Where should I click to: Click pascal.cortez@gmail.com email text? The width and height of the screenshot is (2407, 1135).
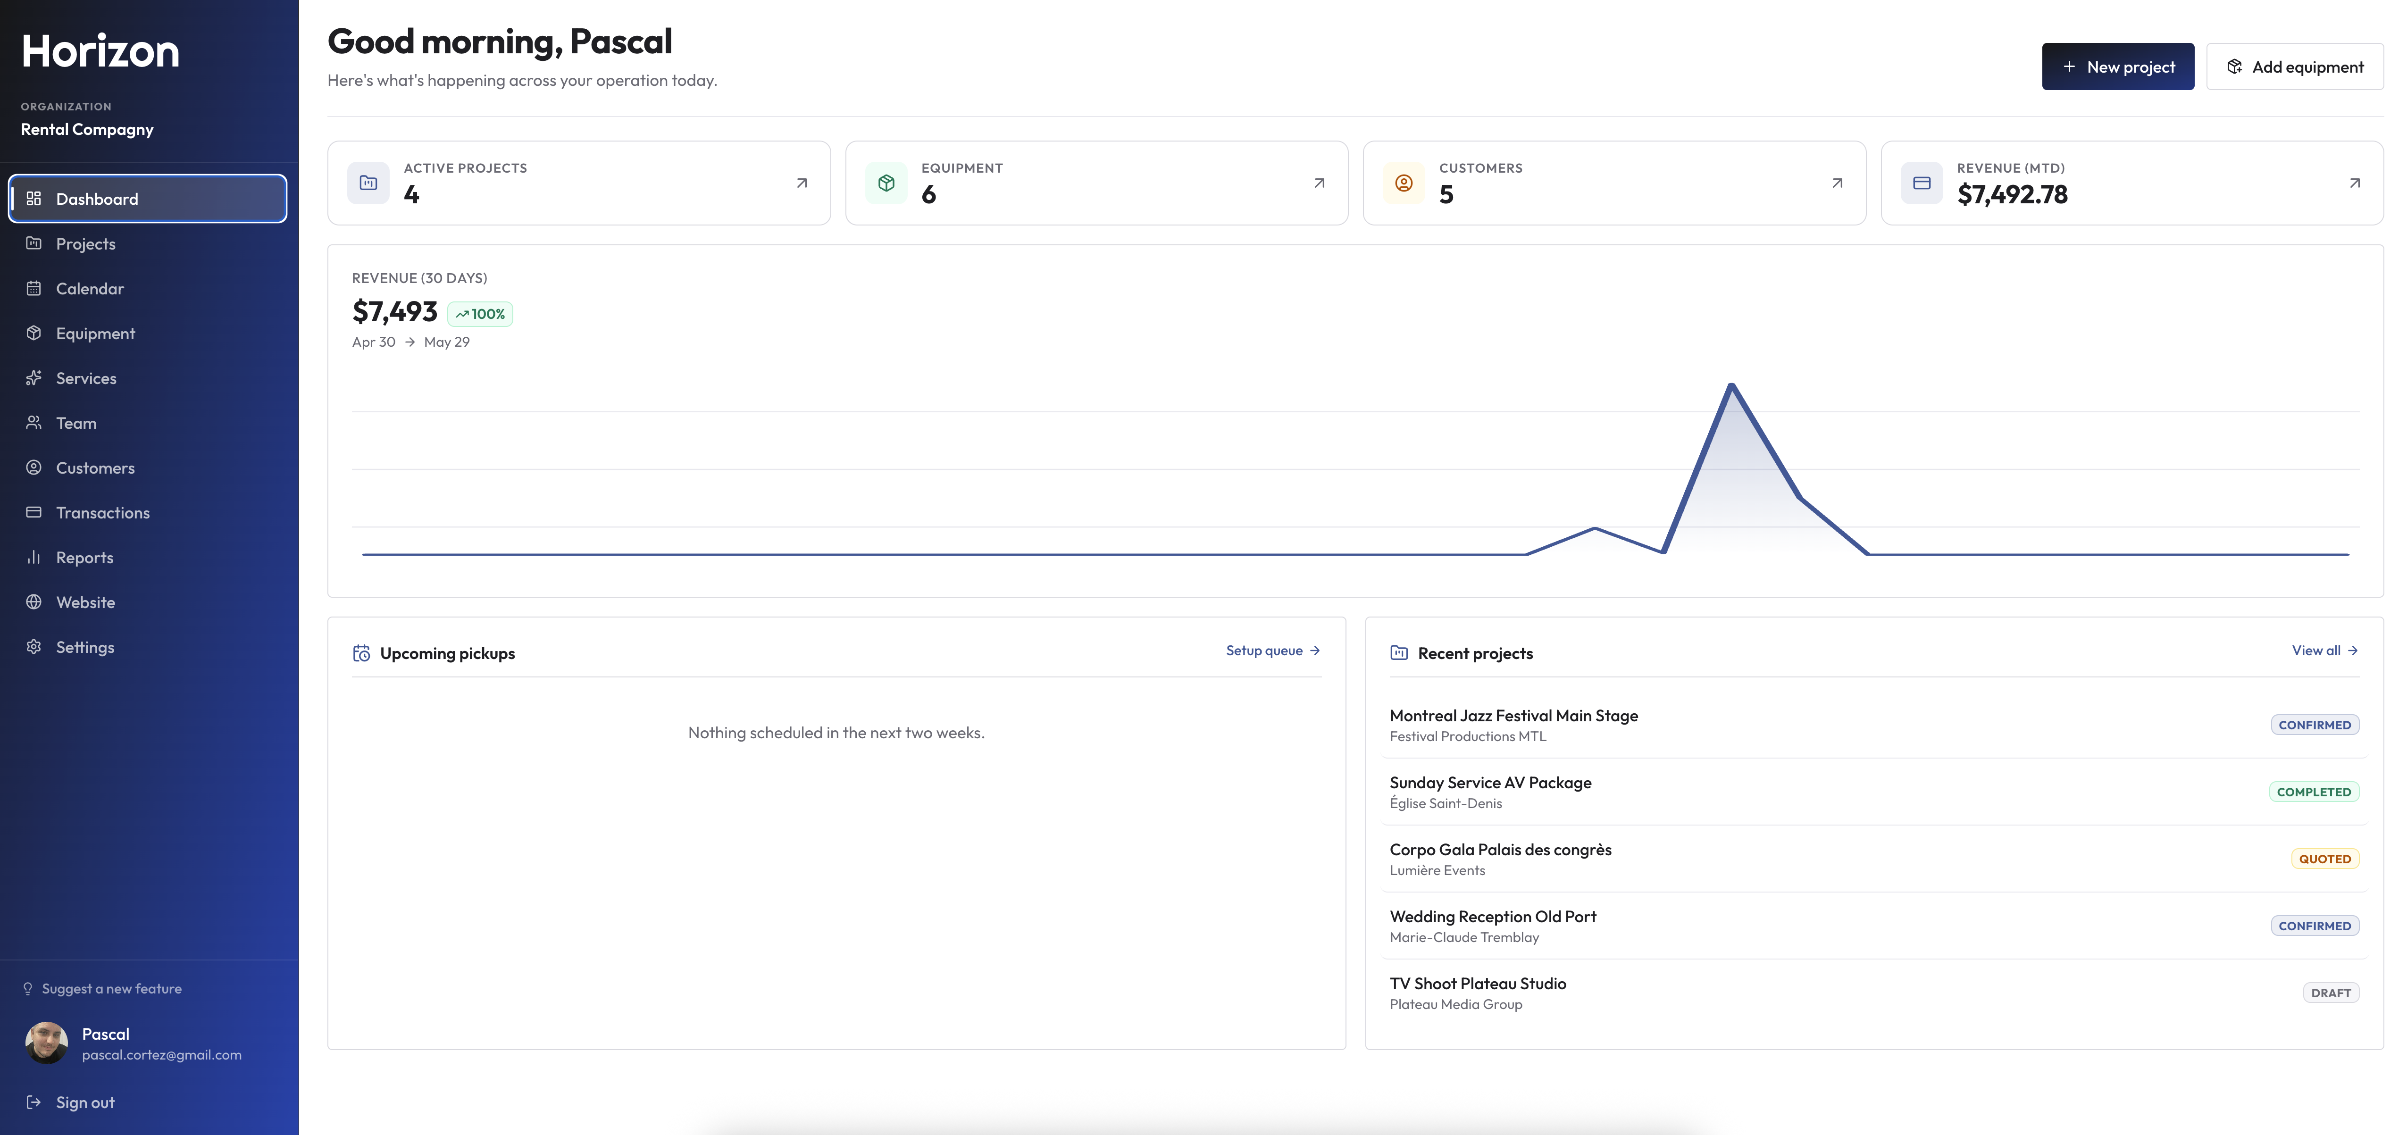[x=162, y=1055]
